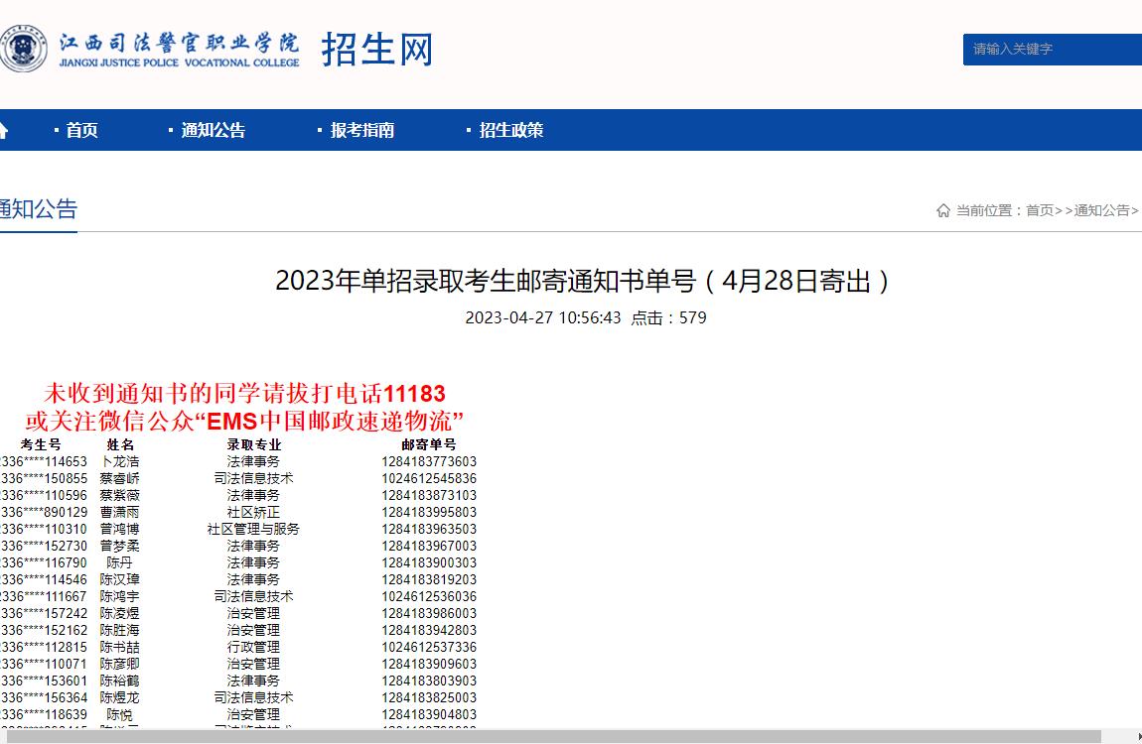Select the name 陈煜龙
Image resolution: width=1142 pixels, height=744 pixels.
pyautogui.click(x=120, y=697)
